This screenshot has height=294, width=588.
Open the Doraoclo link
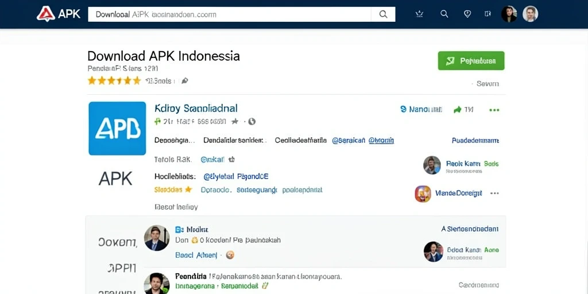pos(216,190)
